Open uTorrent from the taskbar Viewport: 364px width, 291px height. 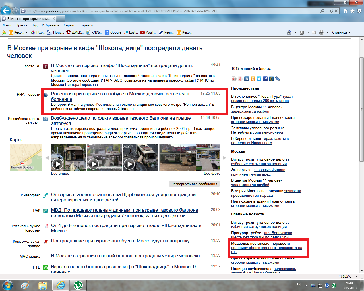point(78,285)
